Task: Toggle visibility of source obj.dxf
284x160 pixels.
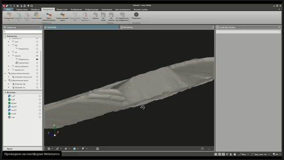Action: tap(39, 103)
